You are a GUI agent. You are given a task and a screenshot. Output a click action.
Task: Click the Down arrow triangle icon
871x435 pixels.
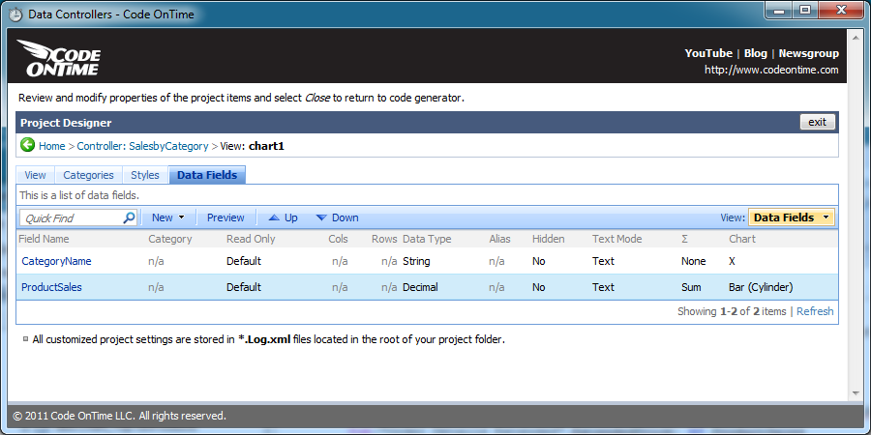(321, 218)
